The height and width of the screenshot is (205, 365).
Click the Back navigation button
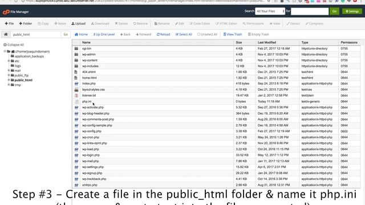125,34
